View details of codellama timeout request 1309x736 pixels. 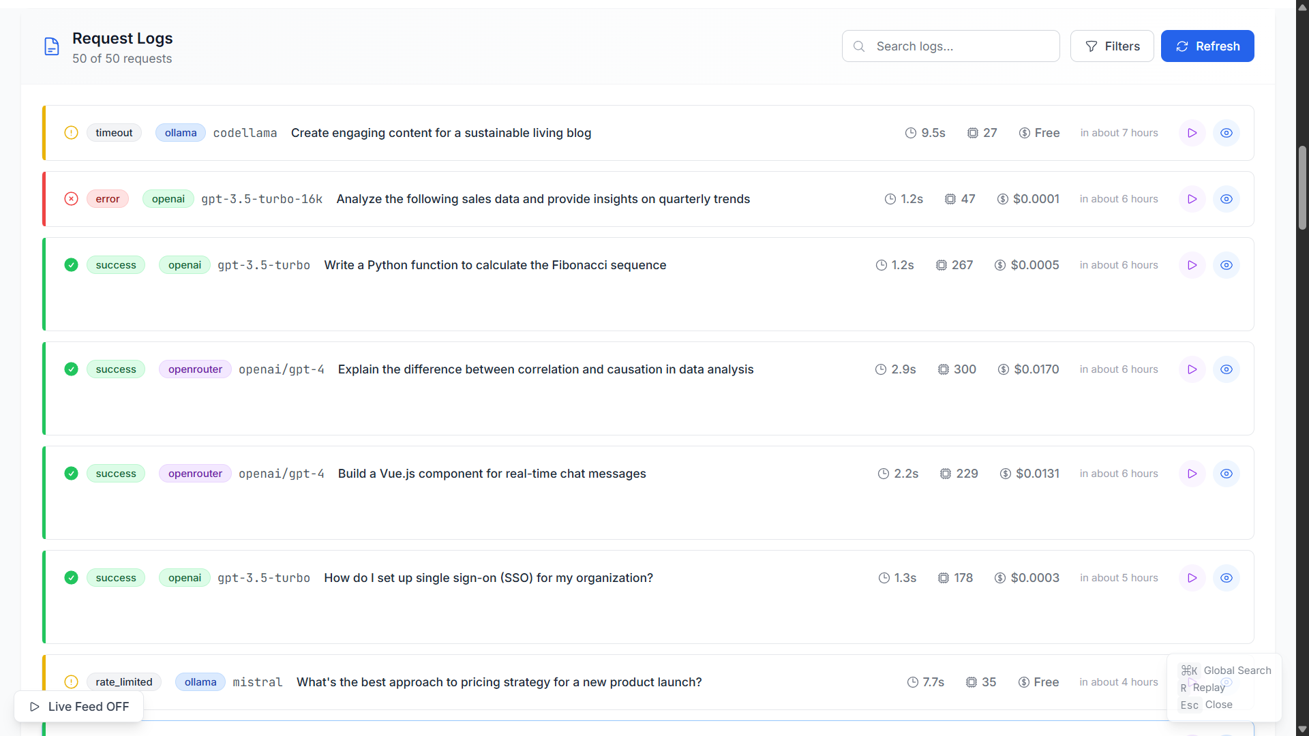(1226, 133)
